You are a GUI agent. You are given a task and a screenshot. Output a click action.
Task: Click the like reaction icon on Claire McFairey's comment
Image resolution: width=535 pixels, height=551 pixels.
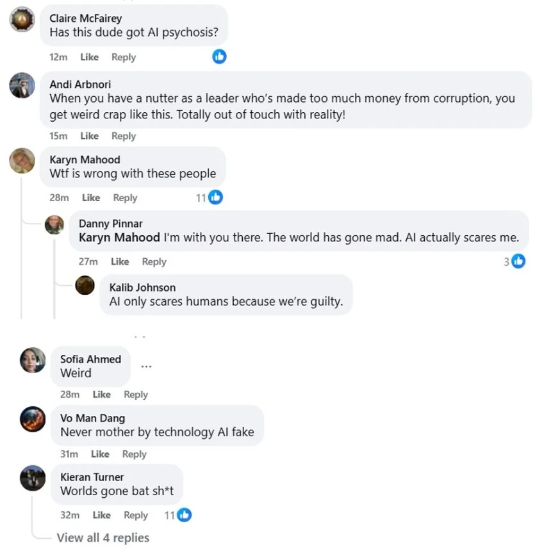[219, 57]
